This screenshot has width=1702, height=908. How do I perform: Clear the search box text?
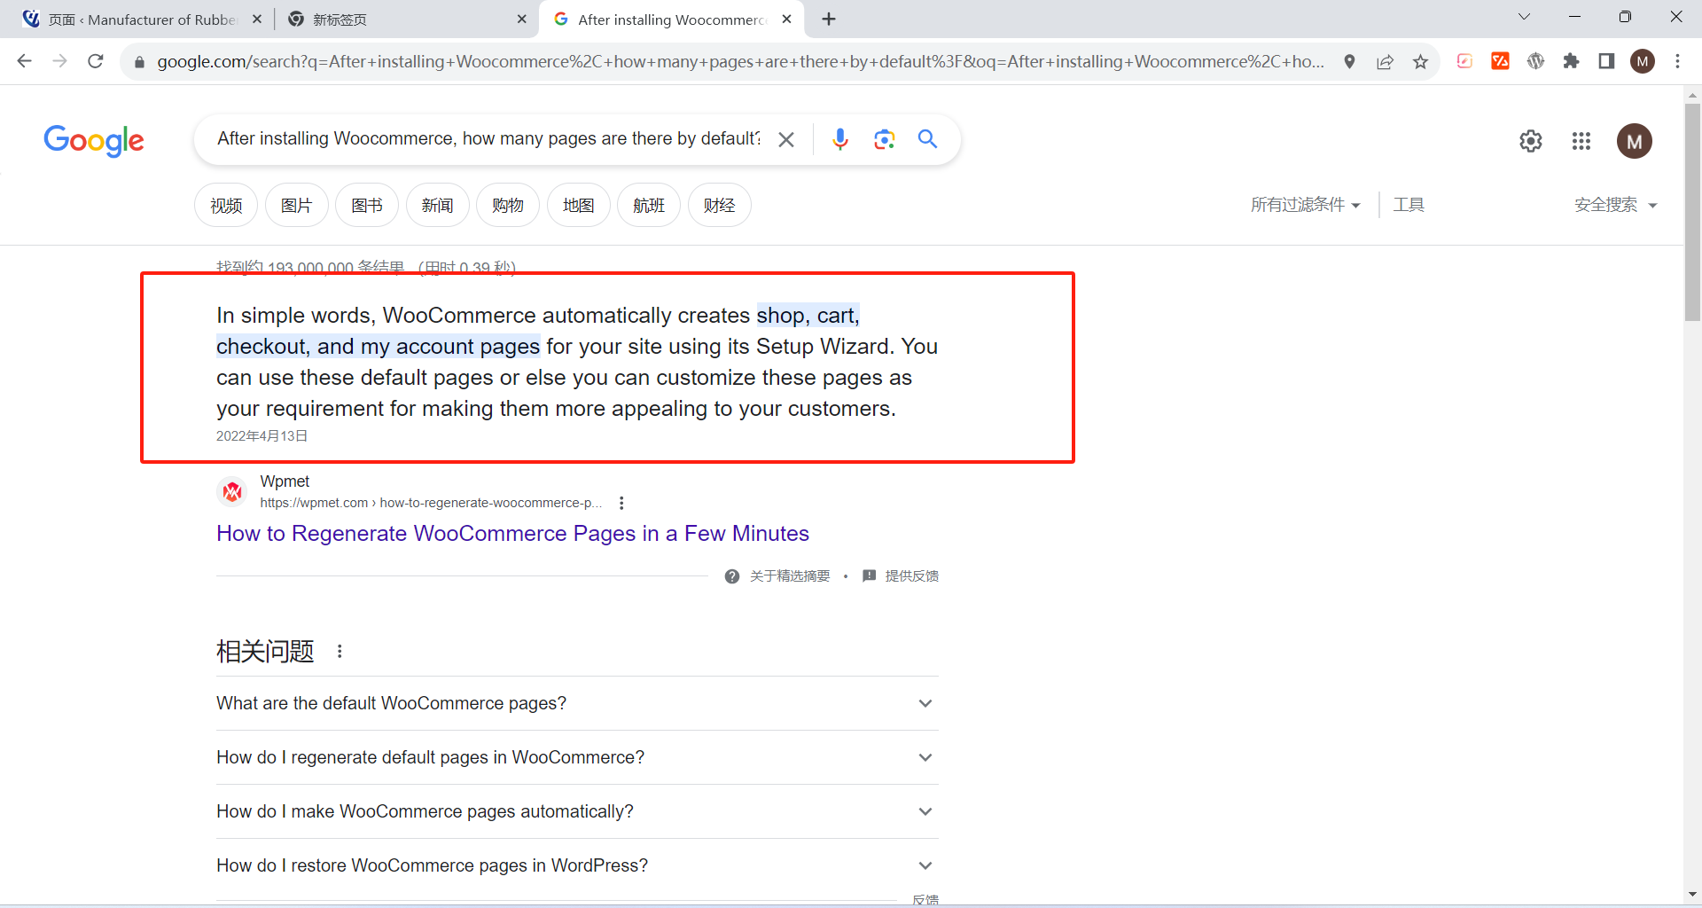tap(786, 139)
